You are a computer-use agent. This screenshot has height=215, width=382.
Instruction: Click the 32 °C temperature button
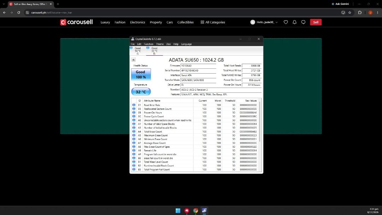coord(141,92)
